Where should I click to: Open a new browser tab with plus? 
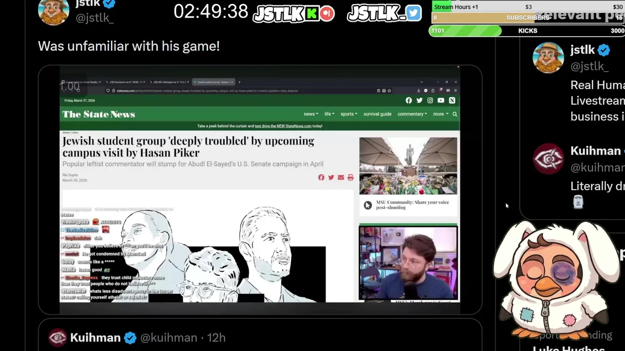click(239, 82)
